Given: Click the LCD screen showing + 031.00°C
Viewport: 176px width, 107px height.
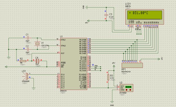Looking at the screenshot, I should click(145, 15).
